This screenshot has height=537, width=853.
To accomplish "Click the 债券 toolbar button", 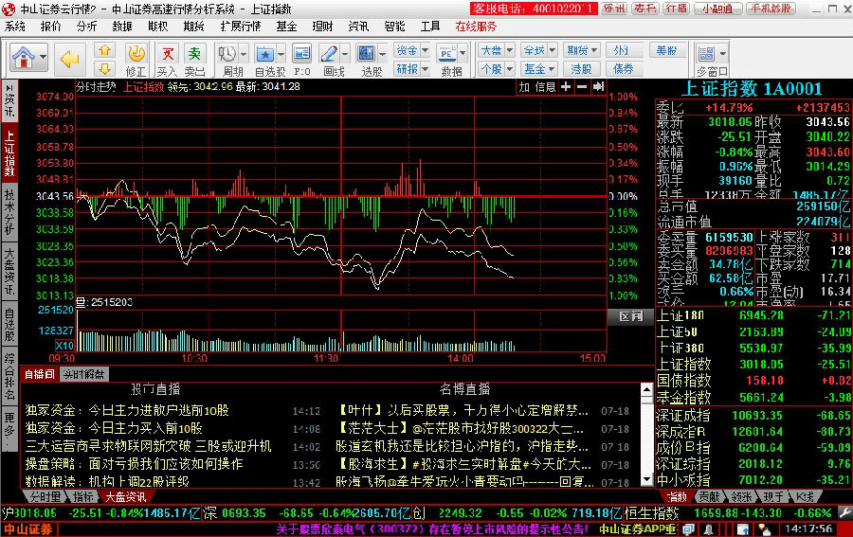I will (624, 69).
